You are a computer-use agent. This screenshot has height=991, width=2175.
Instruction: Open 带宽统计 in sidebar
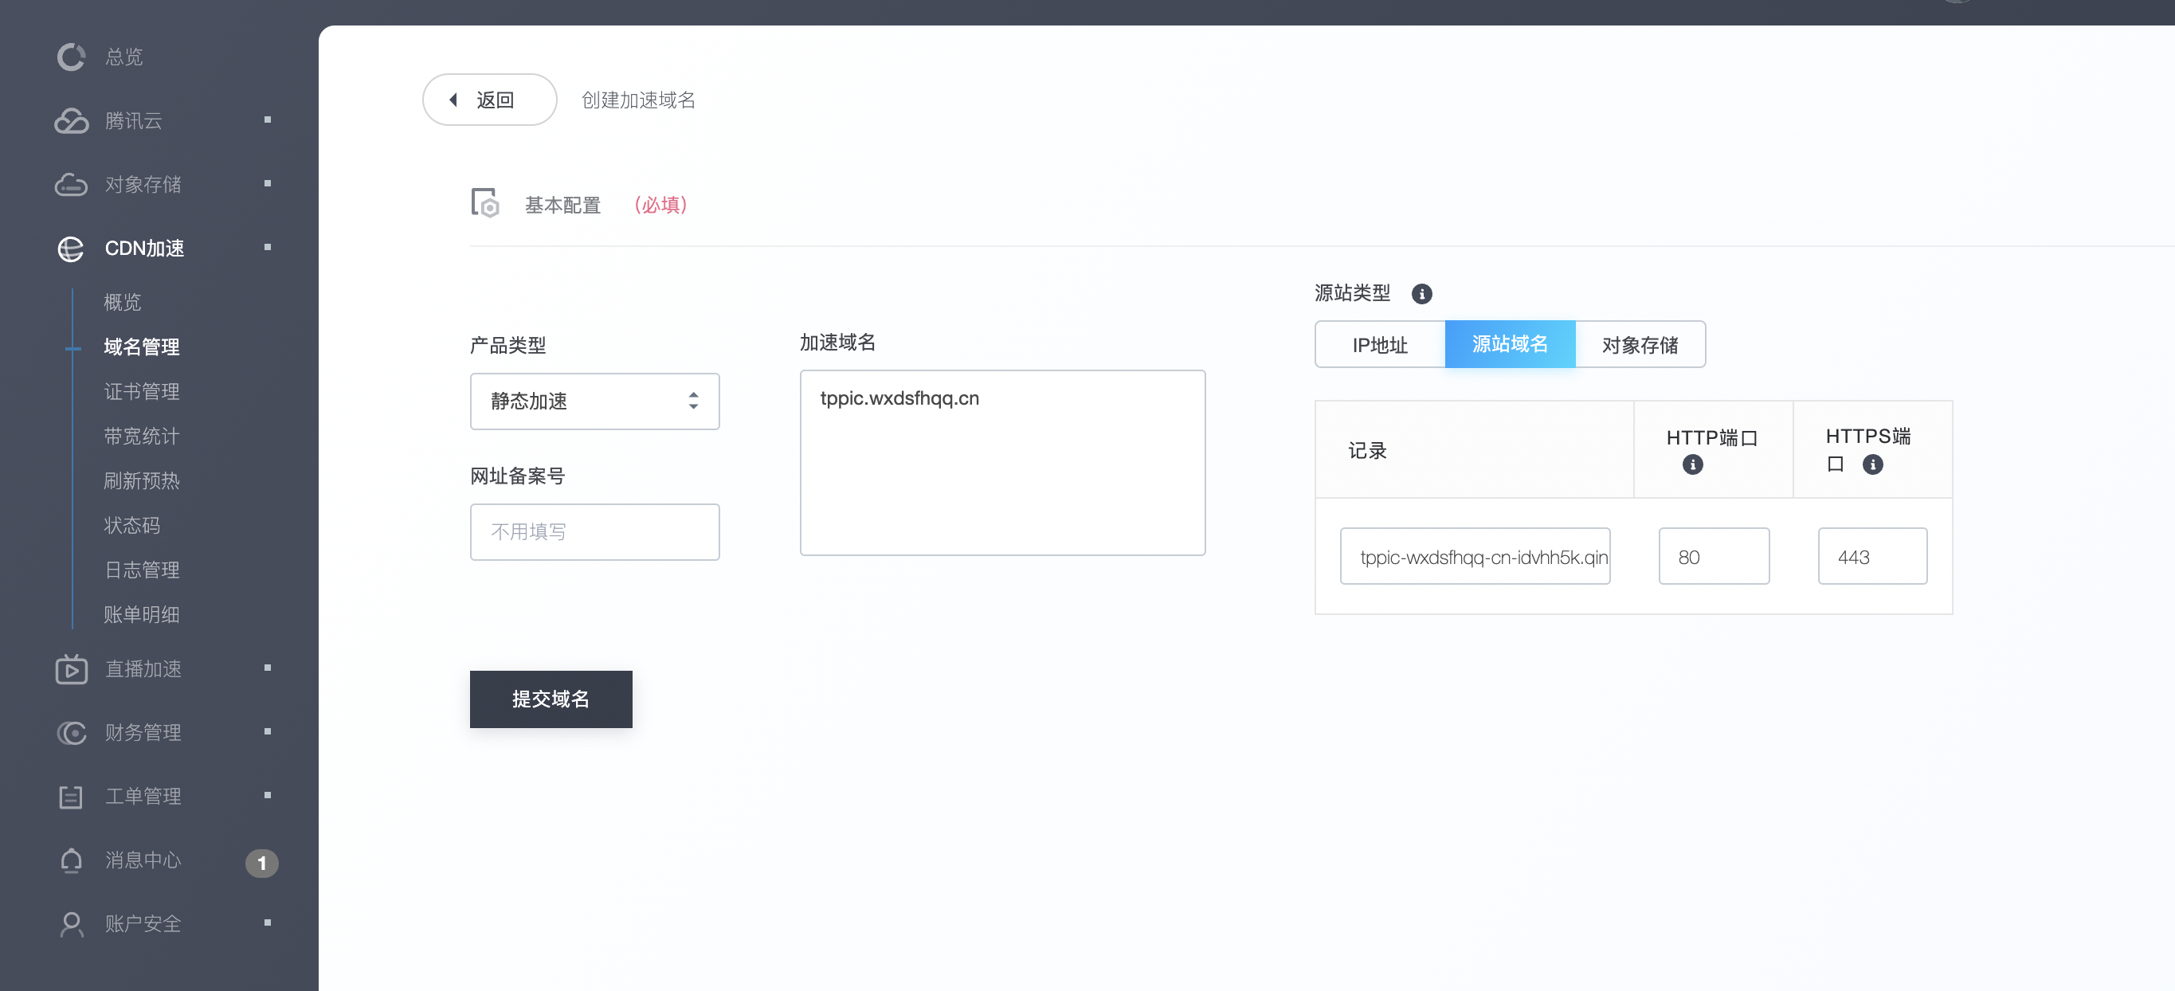pos(142,436)
